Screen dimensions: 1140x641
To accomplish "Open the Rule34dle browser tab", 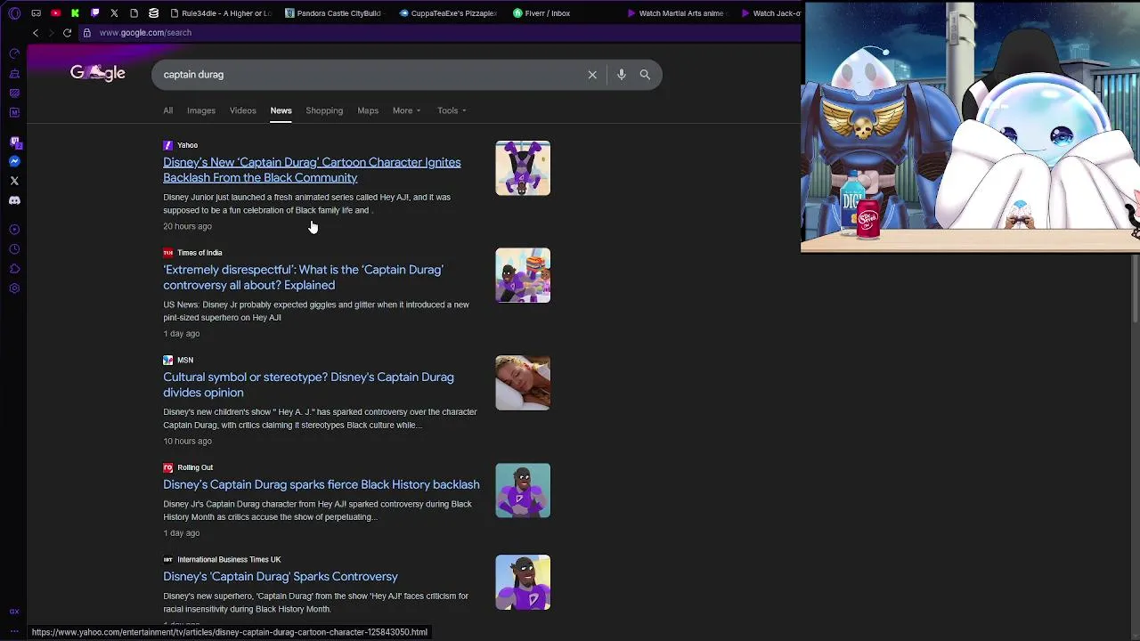I will click(x=221, y=13).
